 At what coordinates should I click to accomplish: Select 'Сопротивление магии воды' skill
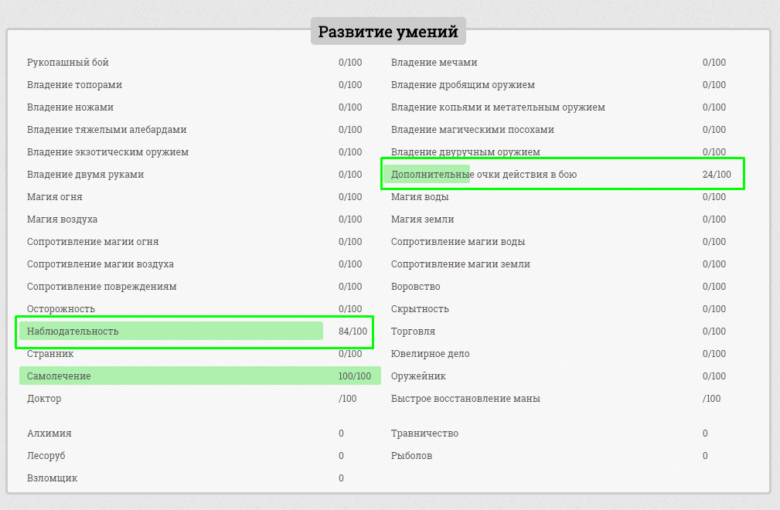[458, 241]
